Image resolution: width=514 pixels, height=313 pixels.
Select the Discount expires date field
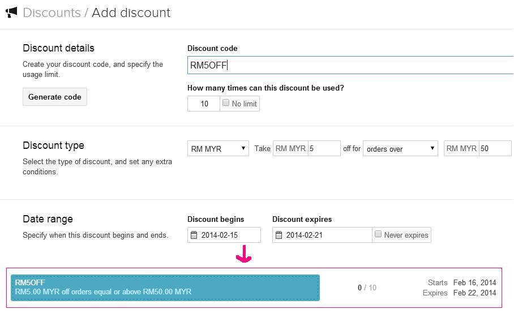tap(322, 235)
